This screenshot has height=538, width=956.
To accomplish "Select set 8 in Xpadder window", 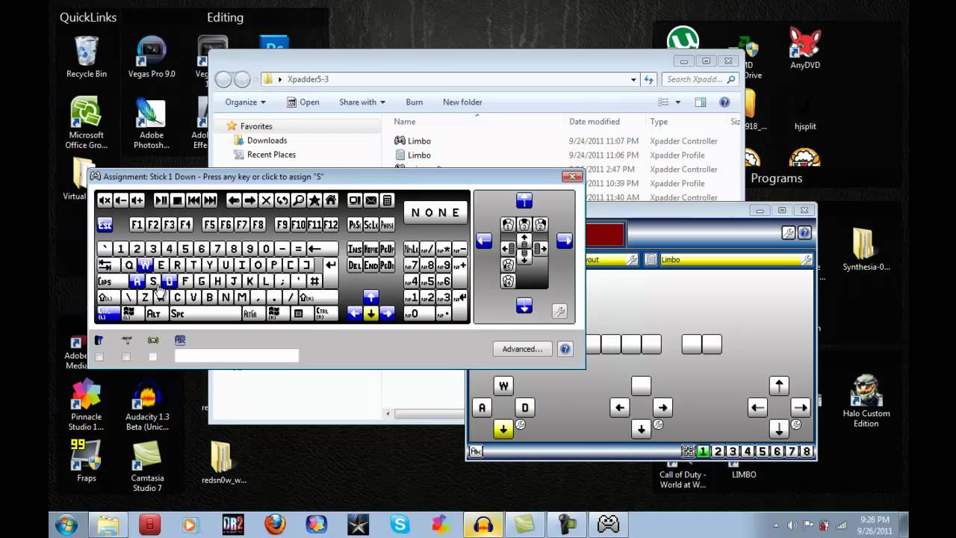I will (x=807, y=451).
